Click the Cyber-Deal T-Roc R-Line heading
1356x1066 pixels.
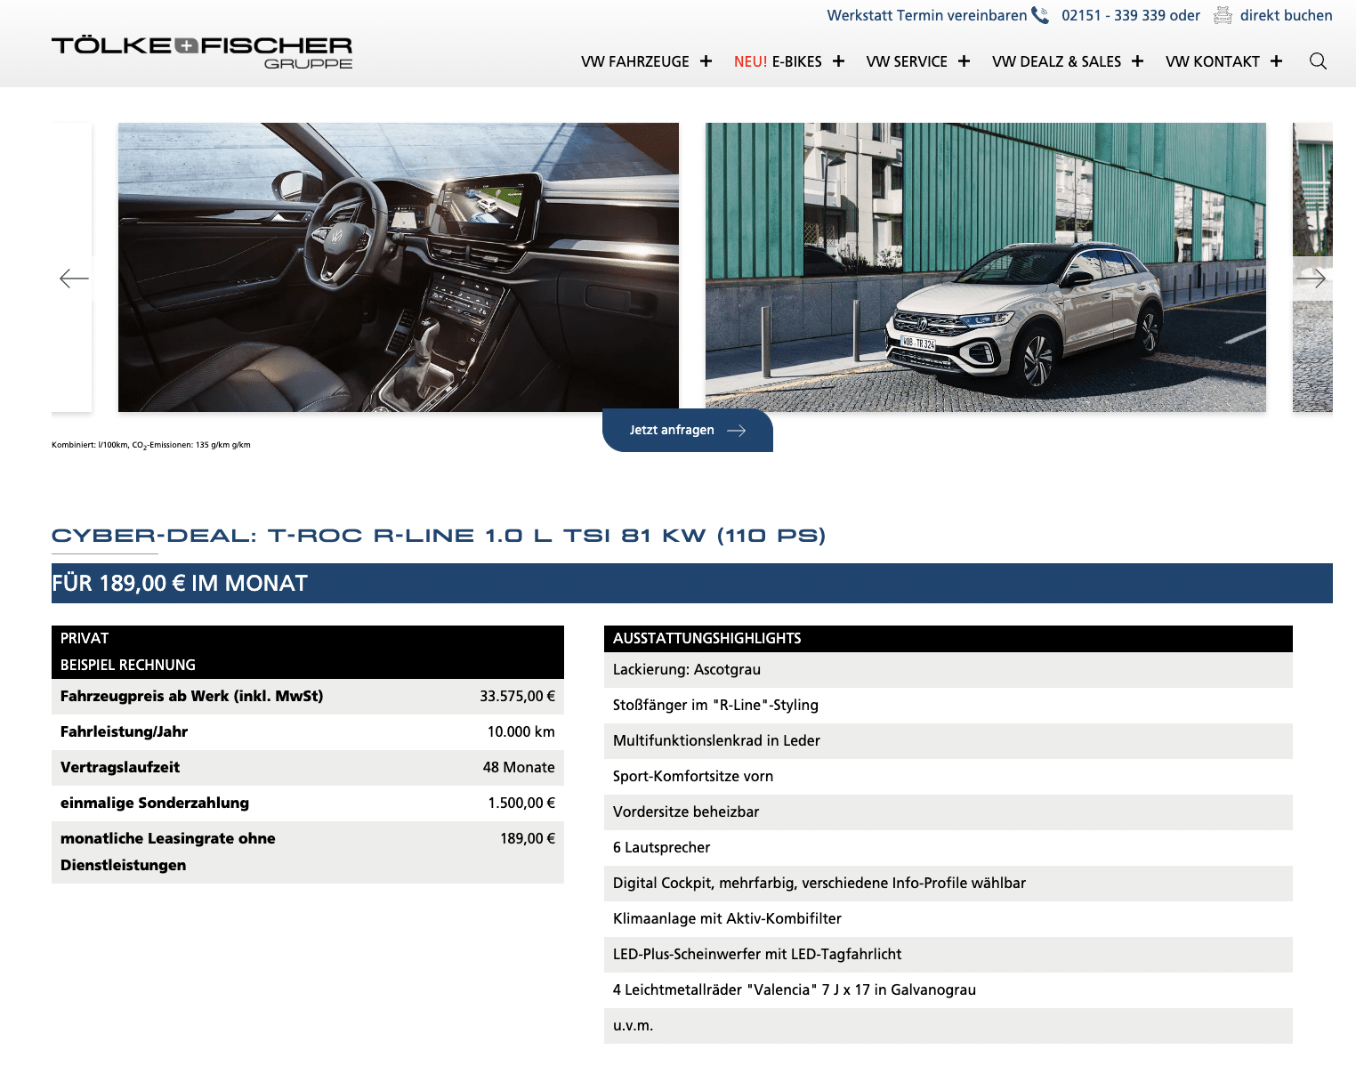point(439,536)
